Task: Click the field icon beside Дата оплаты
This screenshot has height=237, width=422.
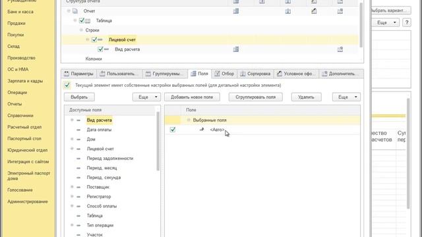Action: pyautogui.click(x=78, y=130)
